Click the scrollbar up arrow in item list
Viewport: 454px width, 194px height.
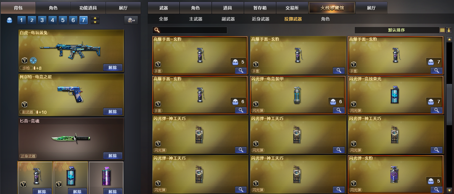point(449,39)
